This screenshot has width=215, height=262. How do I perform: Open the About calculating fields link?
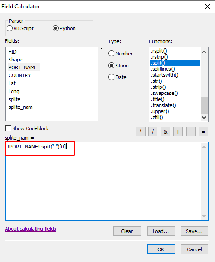point(31,229)
